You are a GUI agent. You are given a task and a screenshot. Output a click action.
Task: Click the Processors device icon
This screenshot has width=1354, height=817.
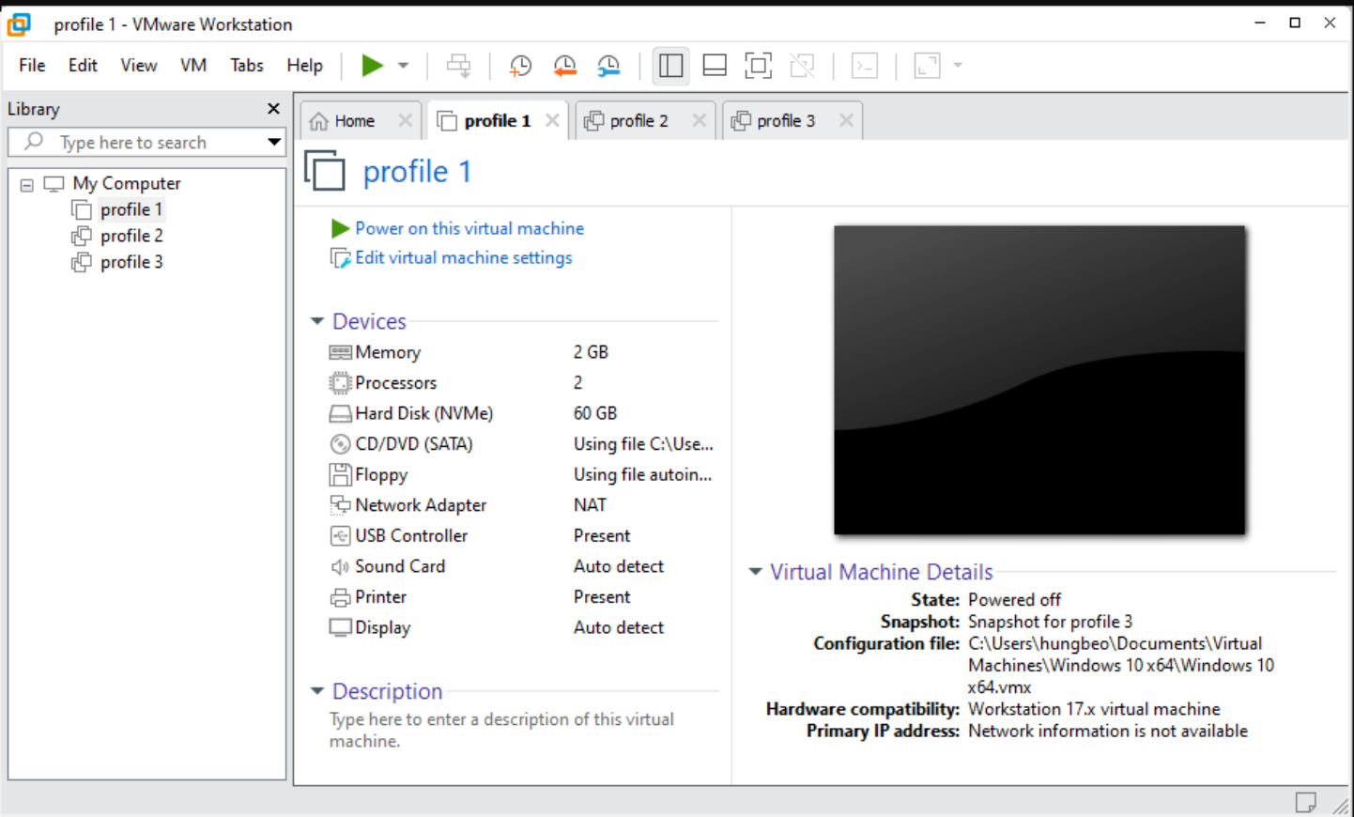340,382
